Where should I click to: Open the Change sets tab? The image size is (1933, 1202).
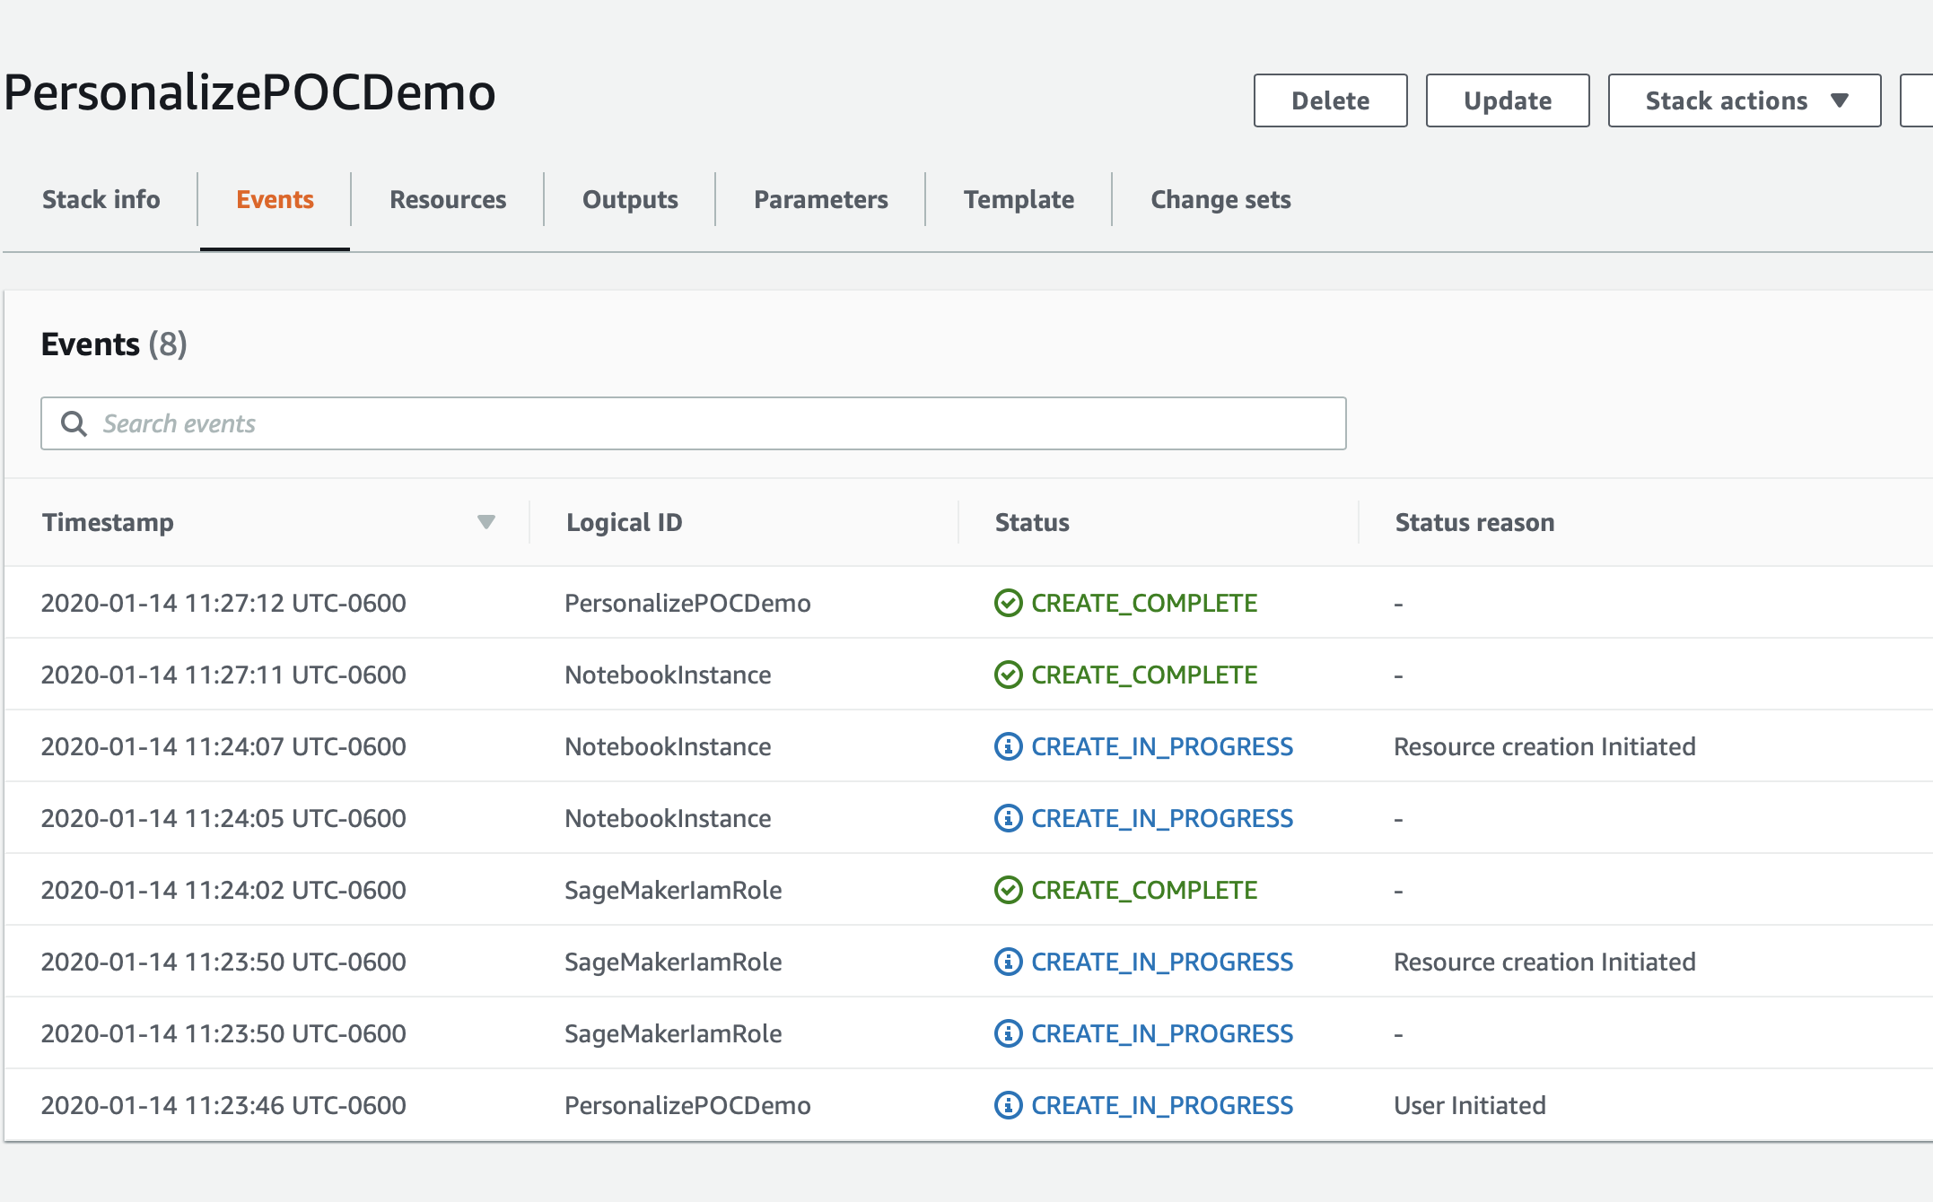click(1220, 199)
